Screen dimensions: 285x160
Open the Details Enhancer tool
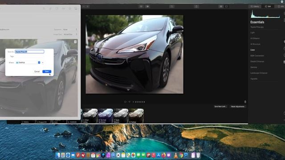point(257,61)
